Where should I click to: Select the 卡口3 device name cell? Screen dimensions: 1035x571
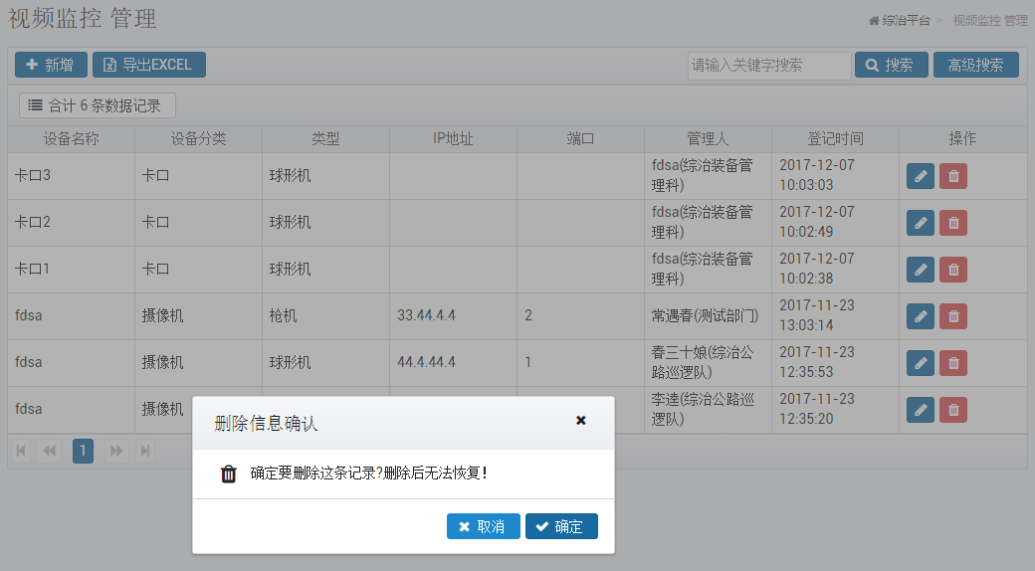[72, 176]
